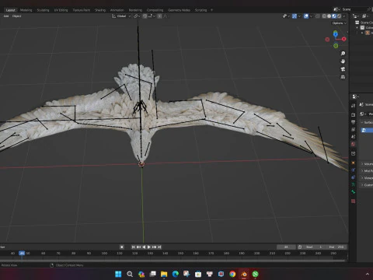
Task: Open the Tool properties tab icon
Action: click(x=353, y=105)
